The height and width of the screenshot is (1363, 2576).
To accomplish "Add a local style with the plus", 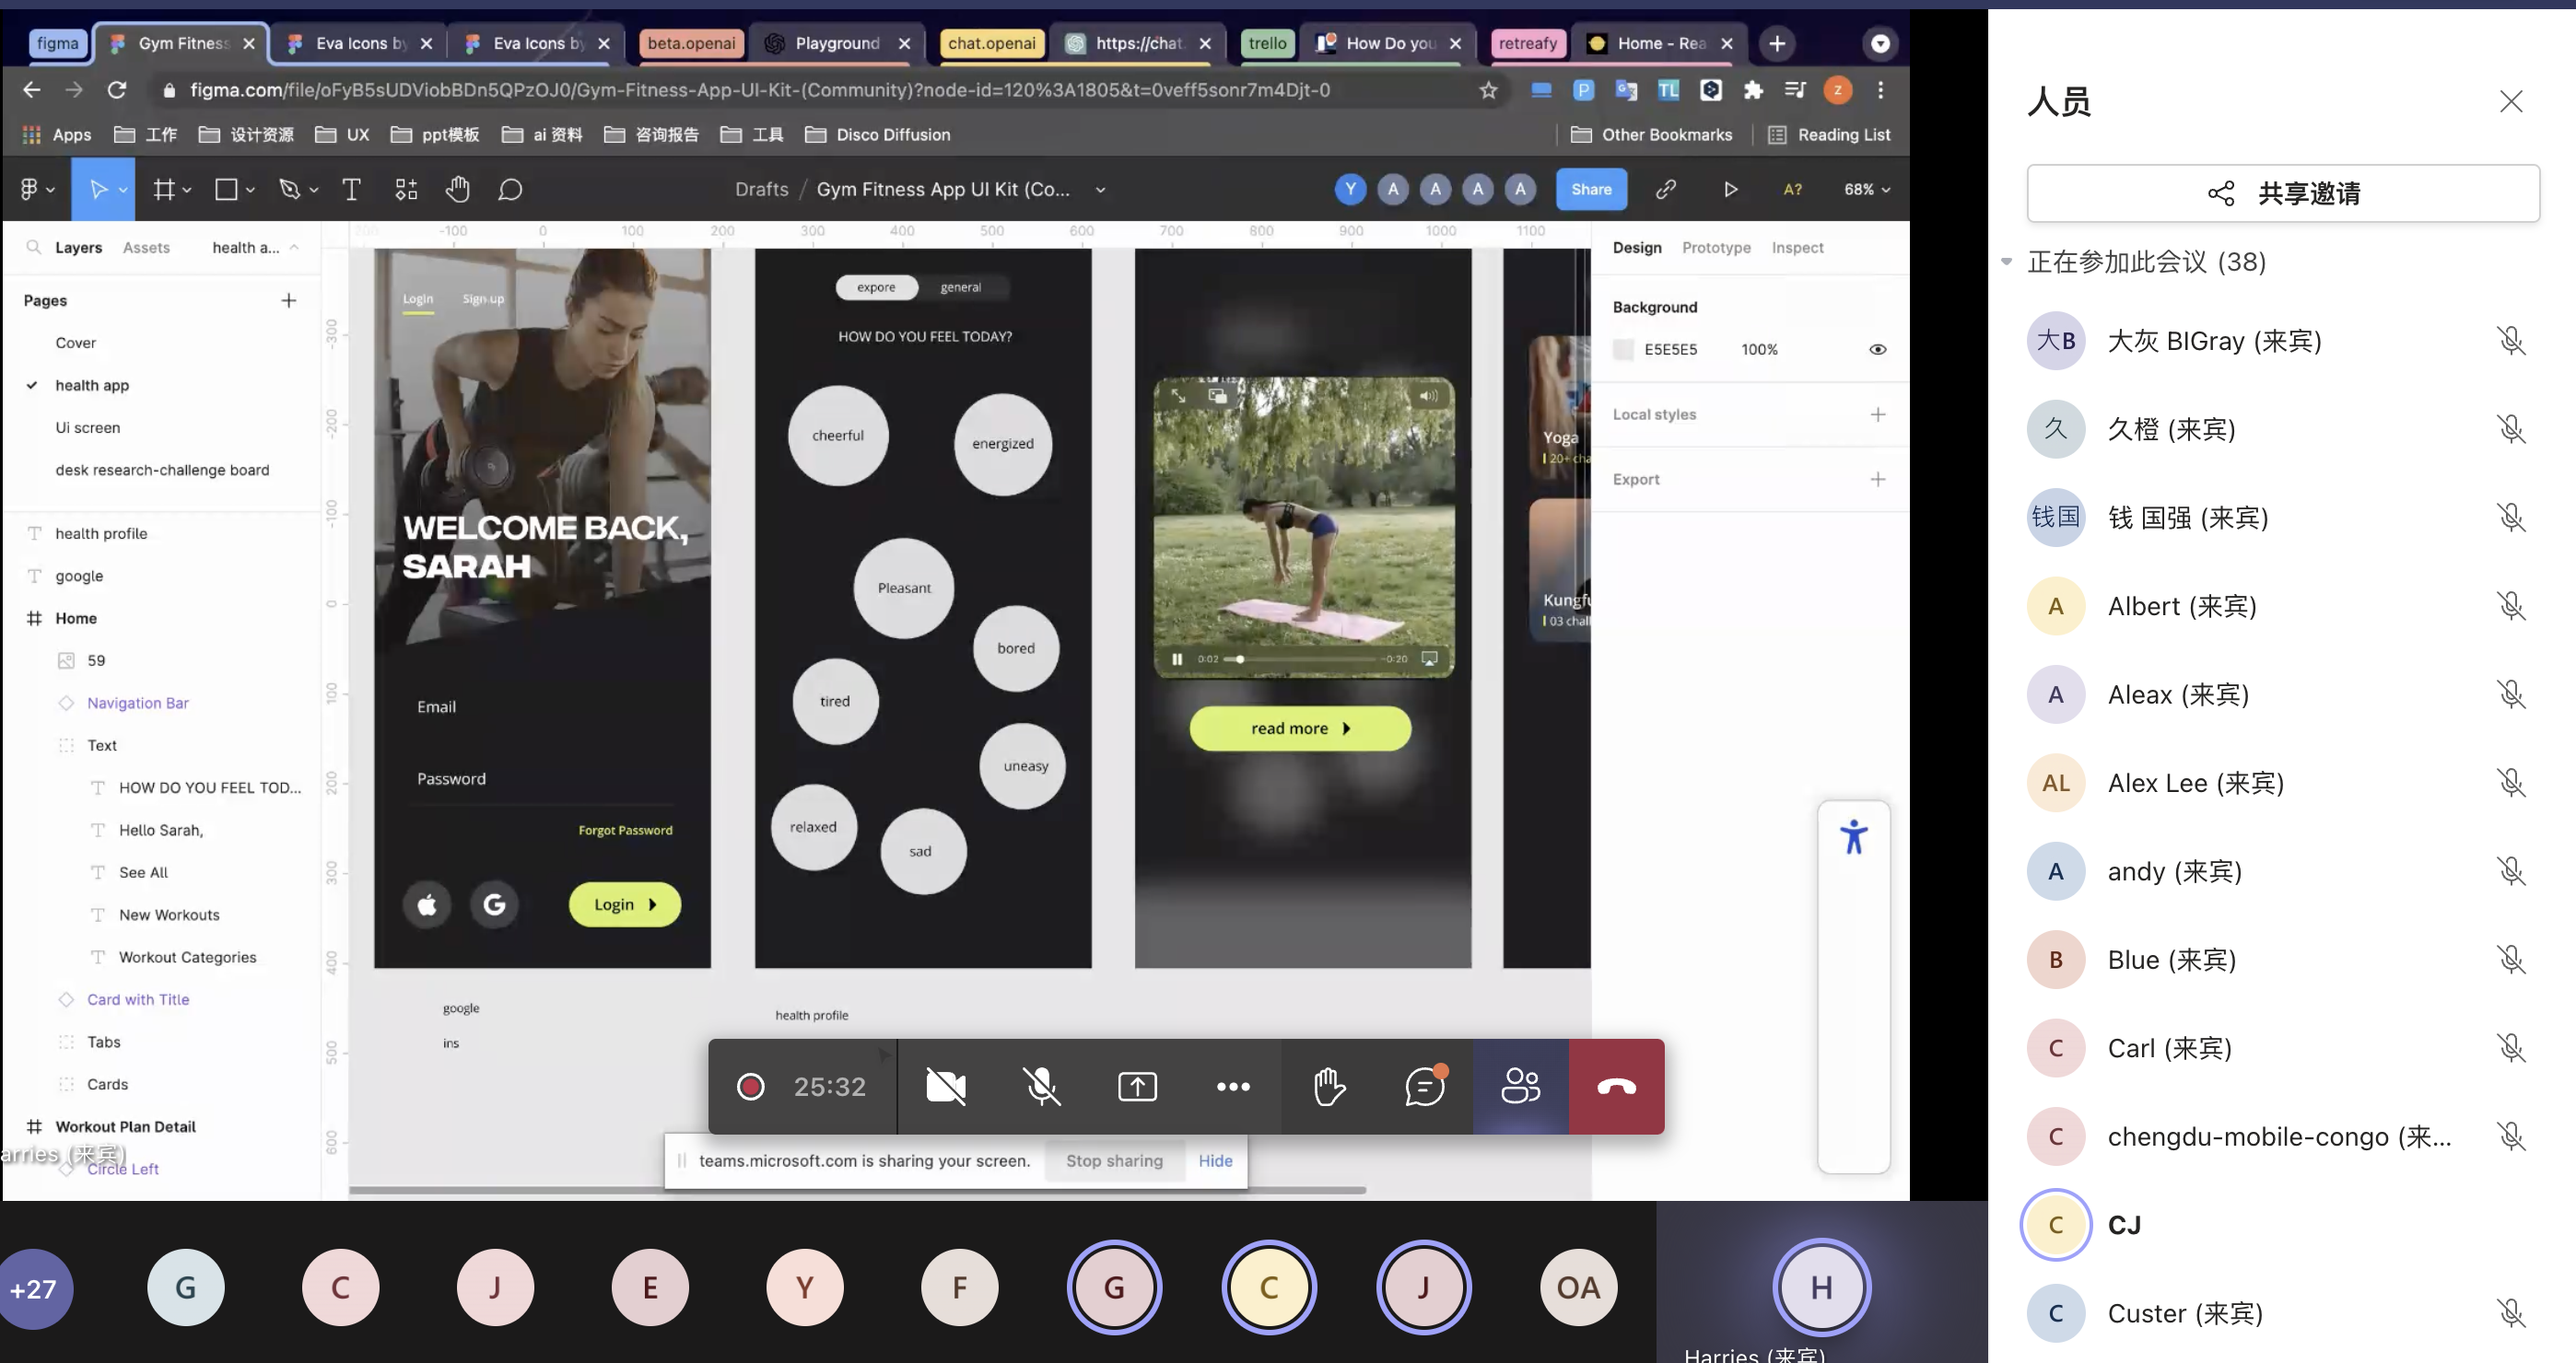I will [x=1878, y=414].
